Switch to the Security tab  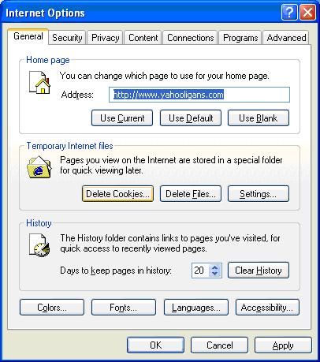coord(67,38)
